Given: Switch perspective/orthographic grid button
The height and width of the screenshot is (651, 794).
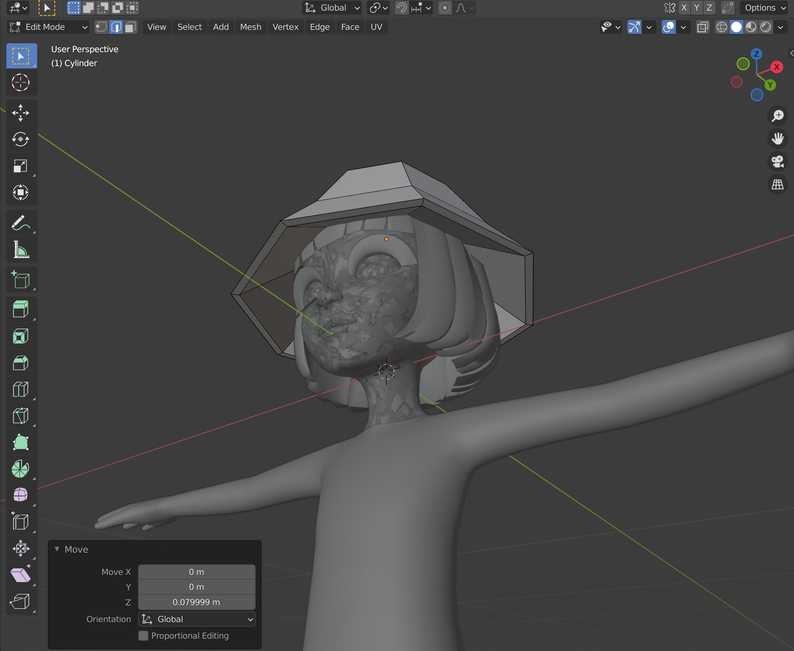Looking at the screenshot, I should tap(777, 184).
